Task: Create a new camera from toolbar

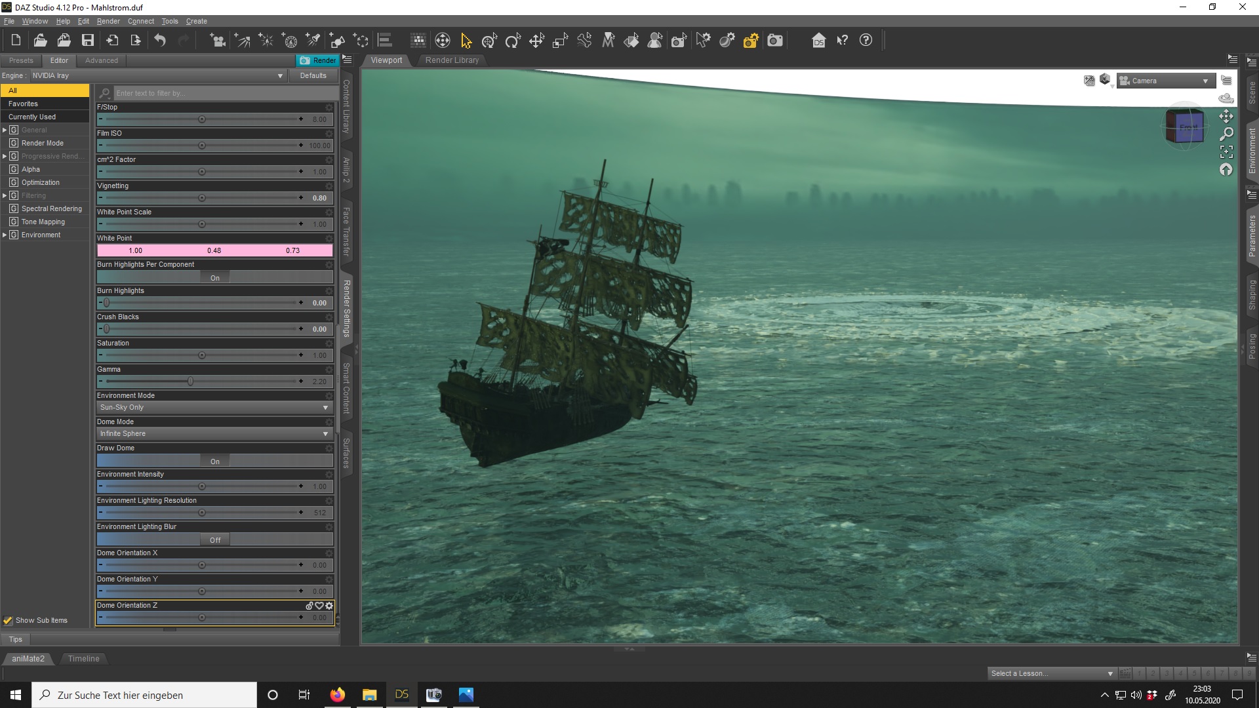Action: click(x=218, y=41)
